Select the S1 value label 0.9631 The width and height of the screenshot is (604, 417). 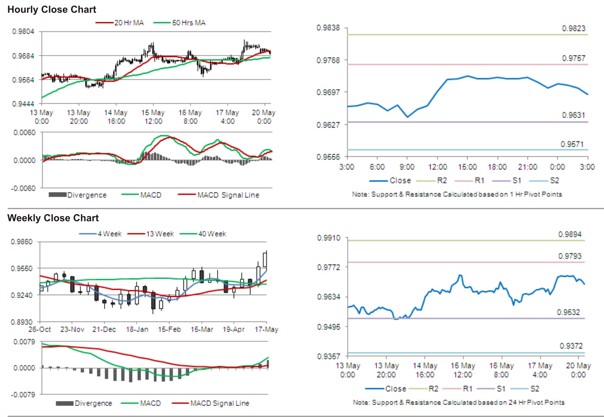click(573, 115)
